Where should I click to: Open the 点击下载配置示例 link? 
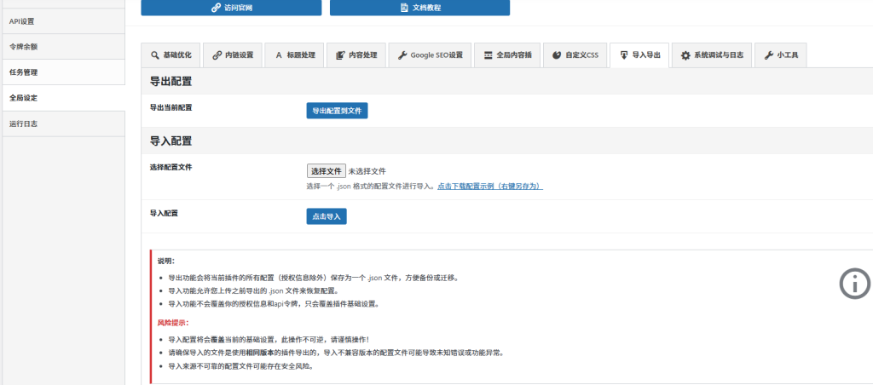[x=490, y=186]
